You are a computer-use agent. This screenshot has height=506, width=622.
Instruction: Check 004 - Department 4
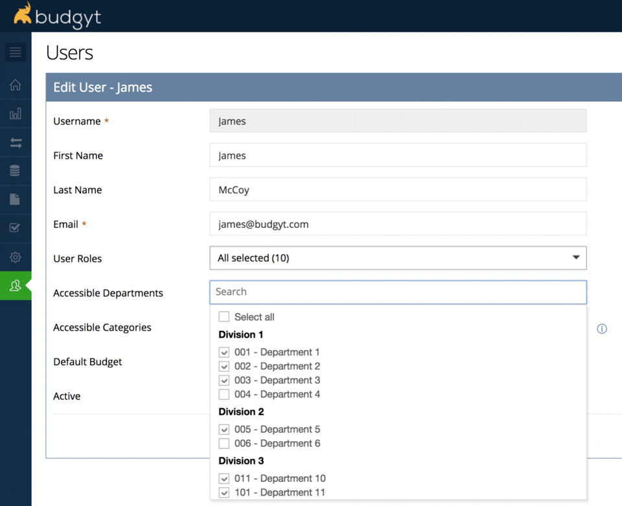point(224,394)
